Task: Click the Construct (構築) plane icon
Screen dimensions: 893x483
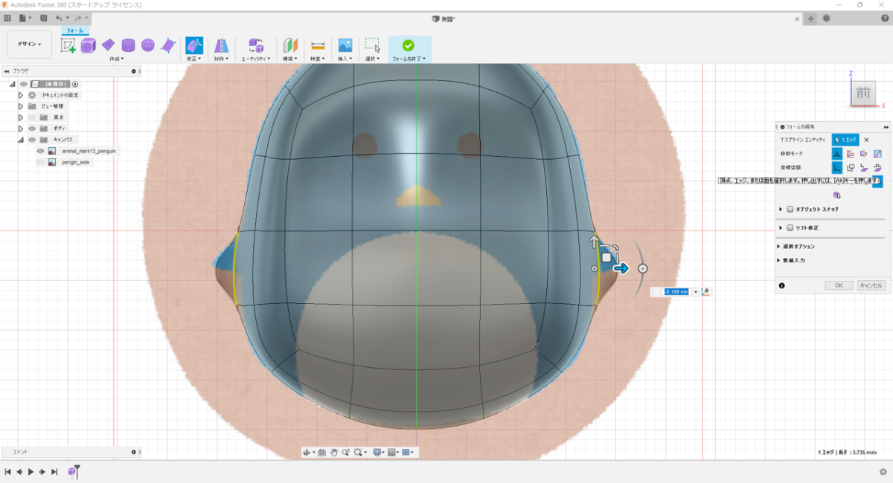Action: pos(290,45)
